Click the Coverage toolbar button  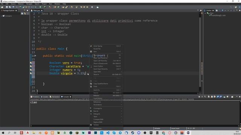click(x=45, y=7)
